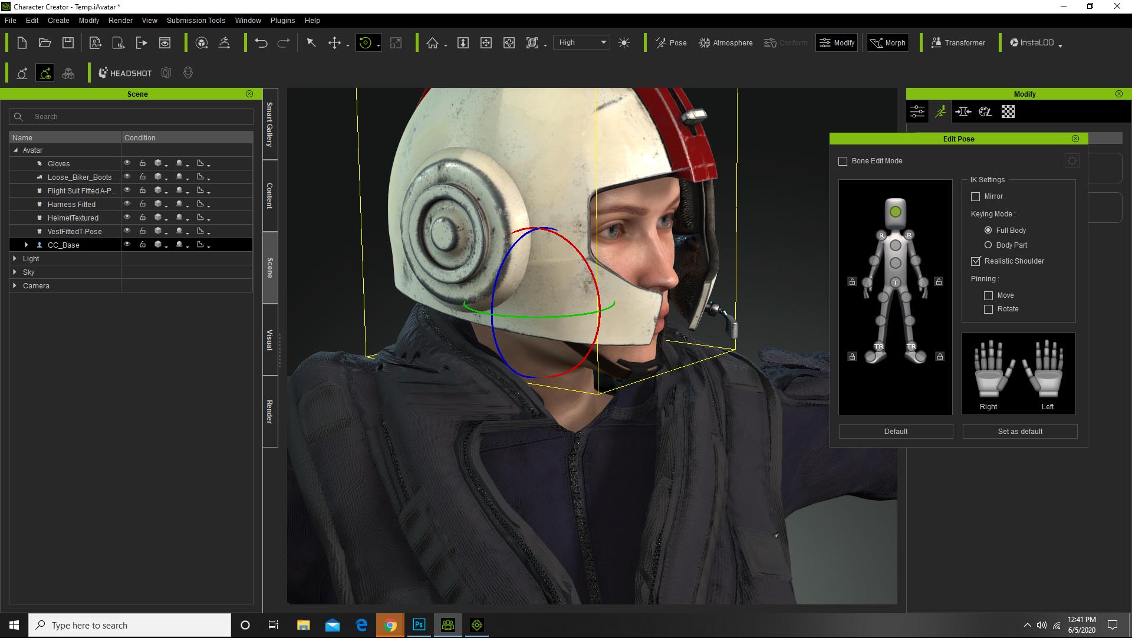Toggle the sun light icon in toolbar
The width and height of the screenshot is (1132, 638).
[624, 43]
